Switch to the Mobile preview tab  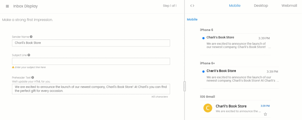tap(234, 6)
